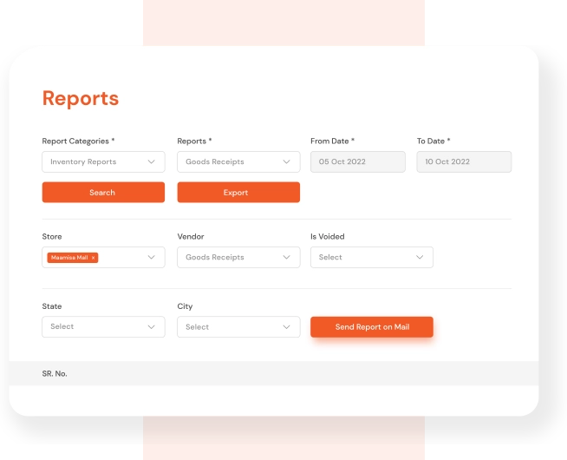This screenshot has height=460, width=567.
Task: Click the chevron arrow in Reports field
Action: point(286,161)
